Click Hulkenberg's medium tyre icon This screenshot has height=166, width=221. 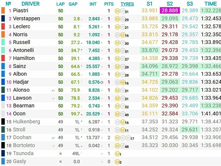click(x=123, y=122)
